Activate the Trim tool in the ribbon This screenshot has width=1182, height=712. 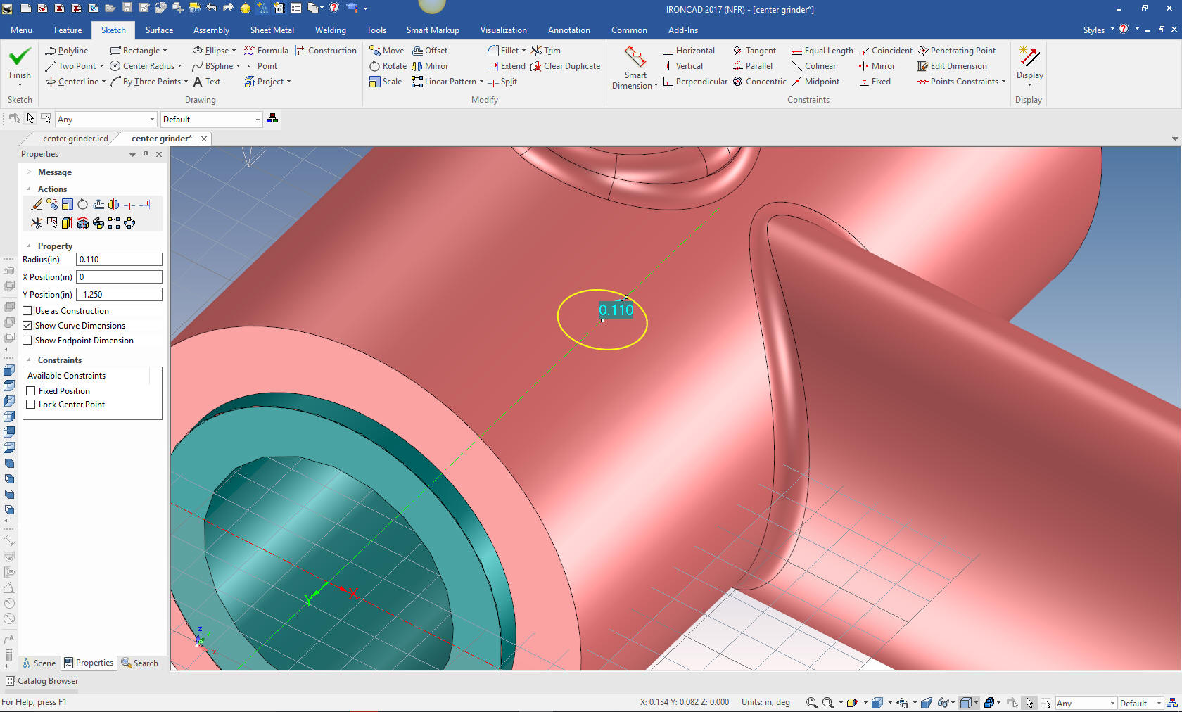point(546,51)
